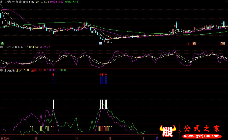228x140 pixels.
Task: Click the D: 48.49 value
Action: [34, 47]
